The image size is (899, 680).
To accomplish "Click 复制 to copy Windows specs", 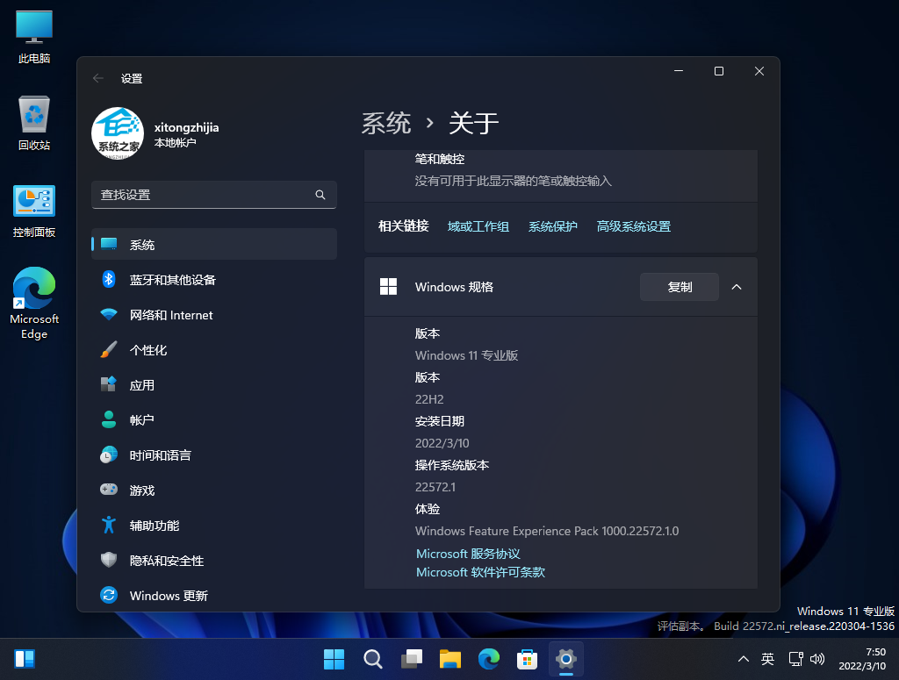I will [x=679, y=287].
